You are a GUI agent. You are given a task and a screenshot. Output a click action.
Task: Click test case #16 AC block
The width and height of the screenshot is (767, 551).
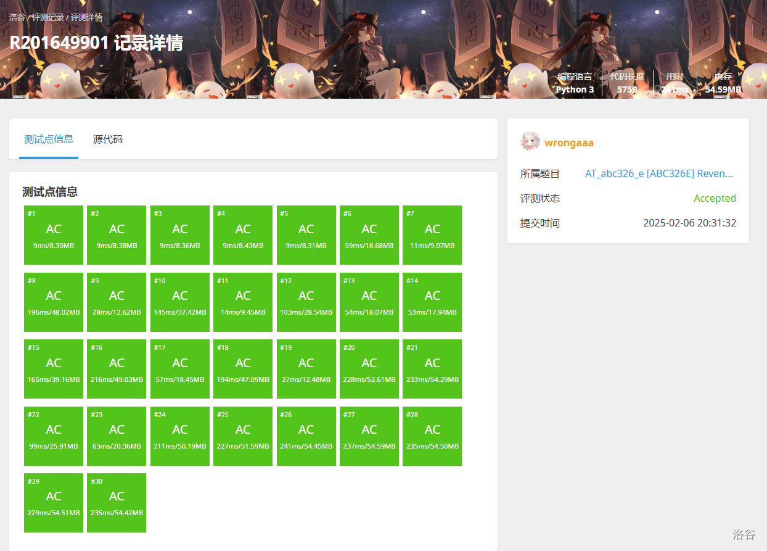click(117, 369)
